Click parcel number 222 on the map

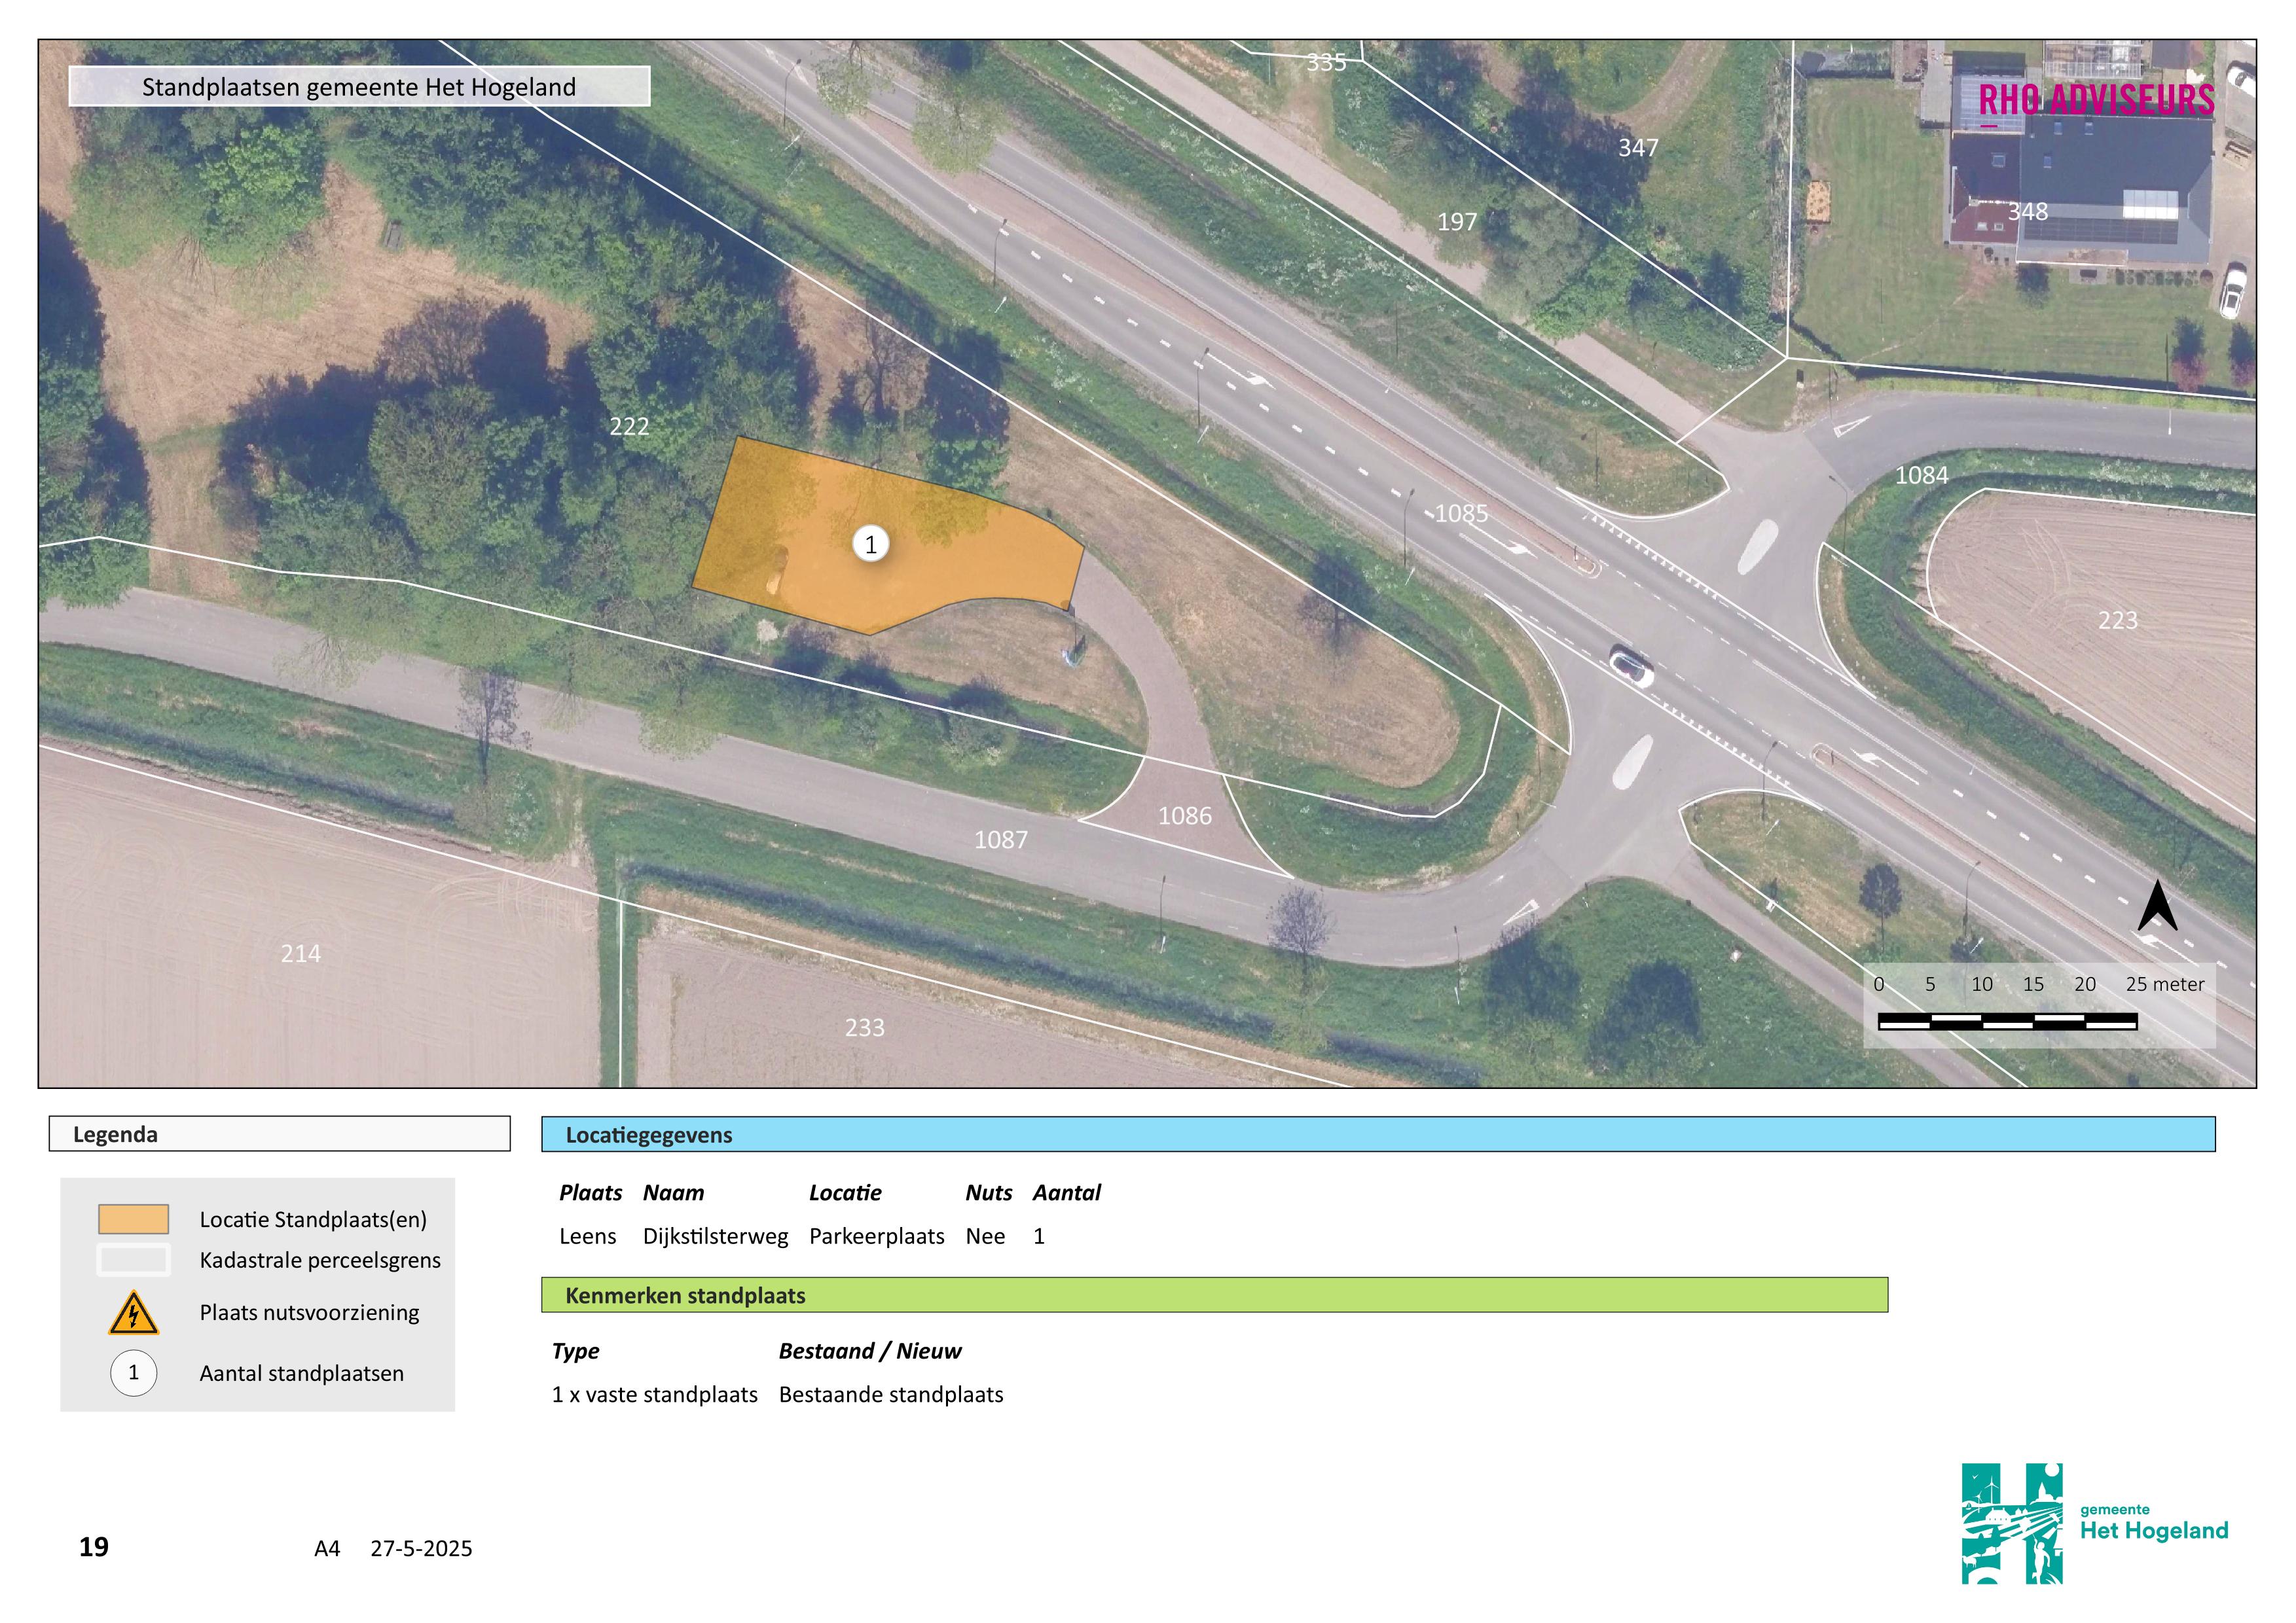629,427
